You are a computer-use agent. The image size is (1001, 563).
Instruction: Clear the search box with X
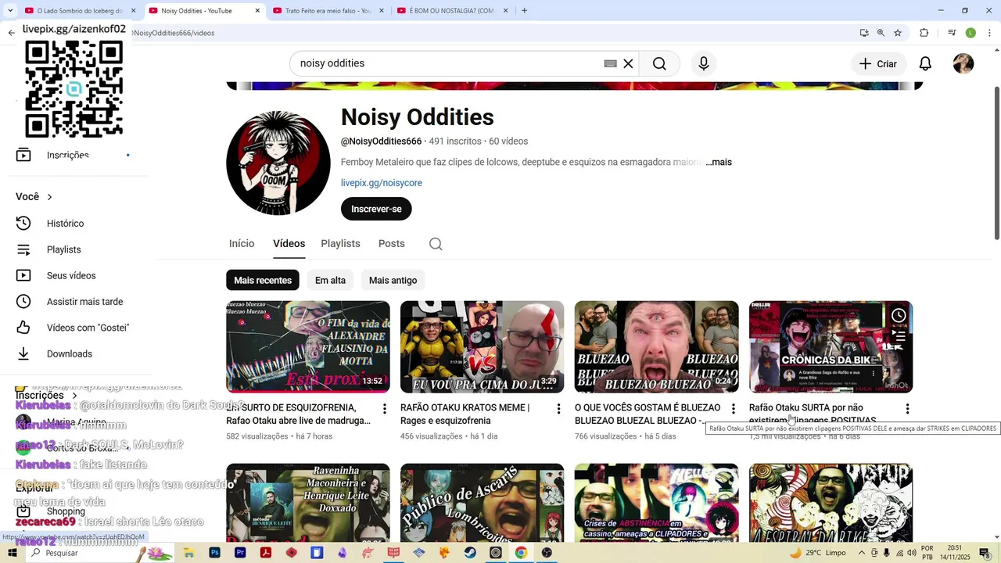(x=628, y=63)
